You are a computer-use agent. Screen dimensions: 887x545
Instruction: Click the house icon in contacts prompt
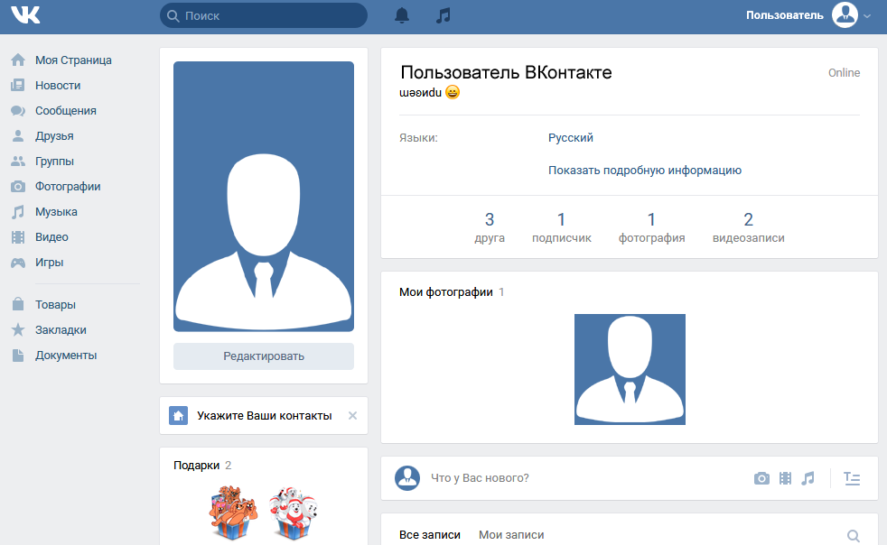point(178,416)
